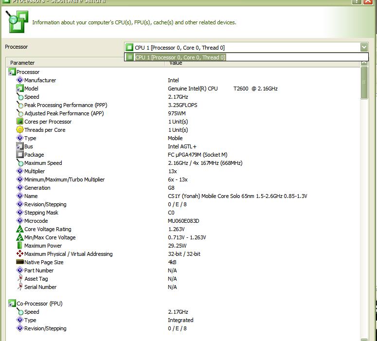Image resolution: width=377 pixels, height=341 pixels.
Task: Click the Stepping Mask icon
Action: (20, 213)
